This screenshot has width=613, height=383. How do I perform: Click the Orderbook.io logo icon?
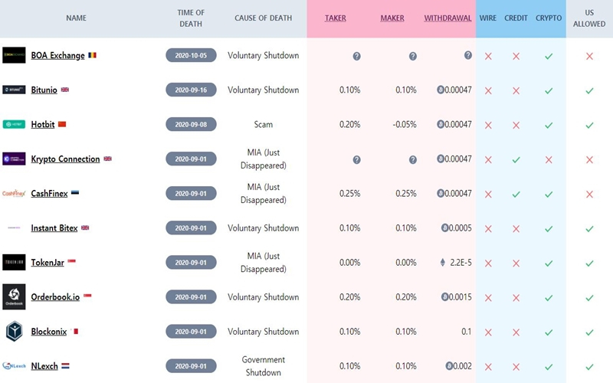(x=14, y=296)
